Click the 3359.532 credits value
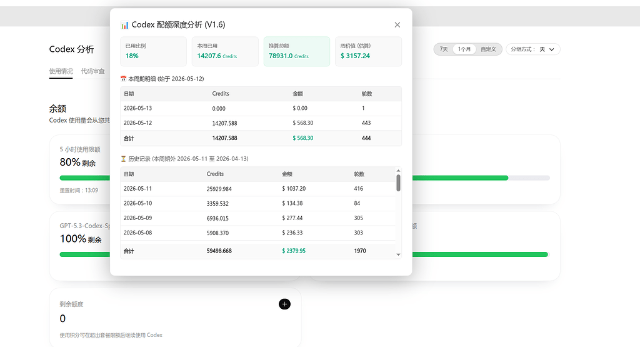This screenshot has width=640, height=347. tap(217, 204)
